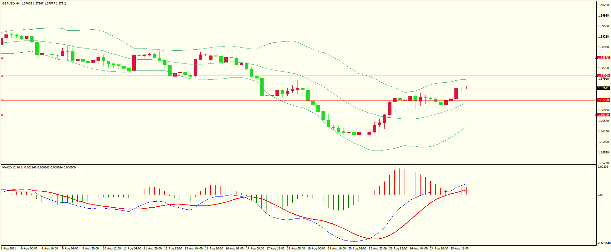Select the red 1.37220 level price tag
This screenshot has height=252, width=611.
click(x=604, y=100)
